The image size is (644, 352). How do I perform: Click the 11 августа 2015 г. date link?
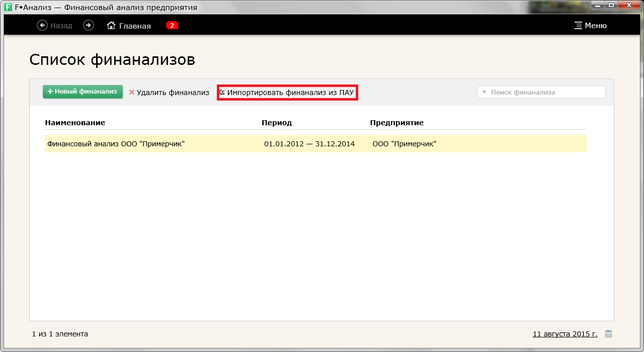pos(565,334)
